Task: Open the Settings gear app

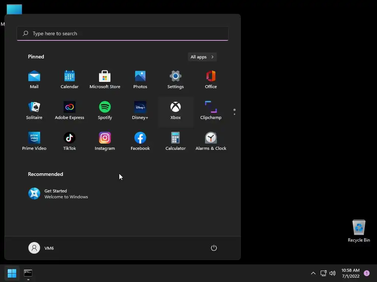Action: (176, 80)
